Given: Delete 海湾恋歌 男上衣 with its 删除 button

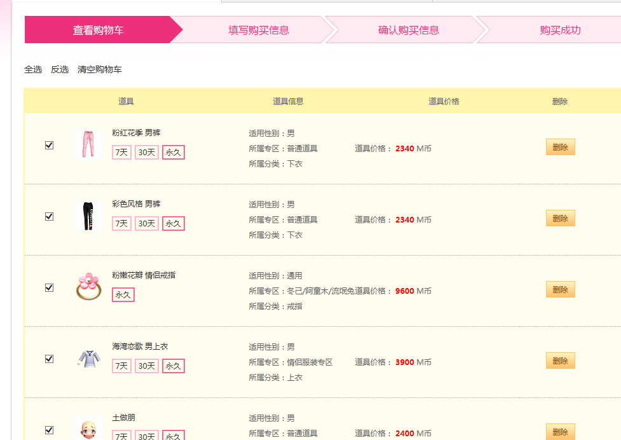Looking at the screenshot, I should pos(561,361).
